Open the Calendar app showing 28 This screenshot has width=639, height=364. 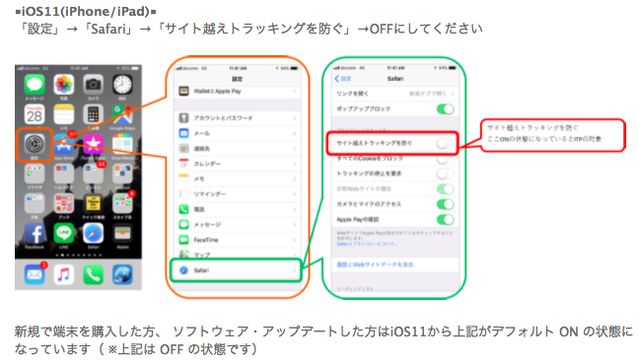coord(35,114)
